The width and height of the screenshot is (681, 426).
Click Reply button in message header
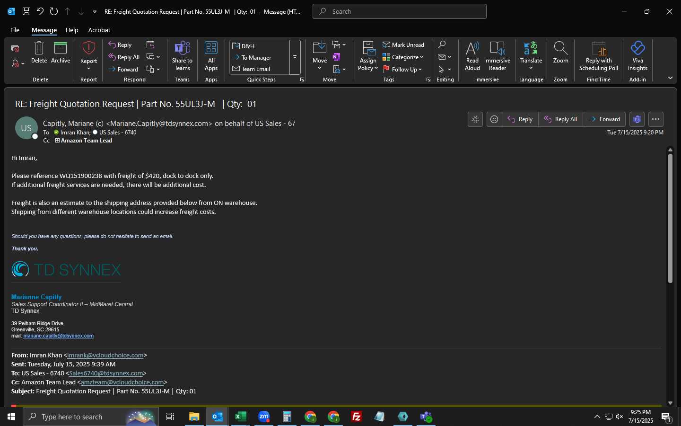(x=520, y=119)
